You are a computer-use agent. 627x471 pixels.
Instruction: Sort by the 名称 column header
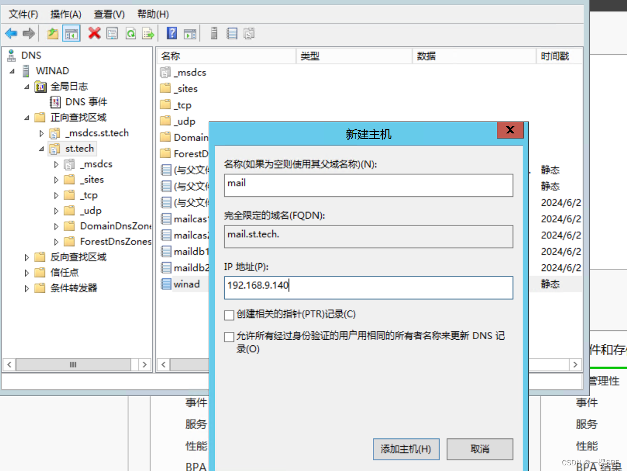coord(226,56)
